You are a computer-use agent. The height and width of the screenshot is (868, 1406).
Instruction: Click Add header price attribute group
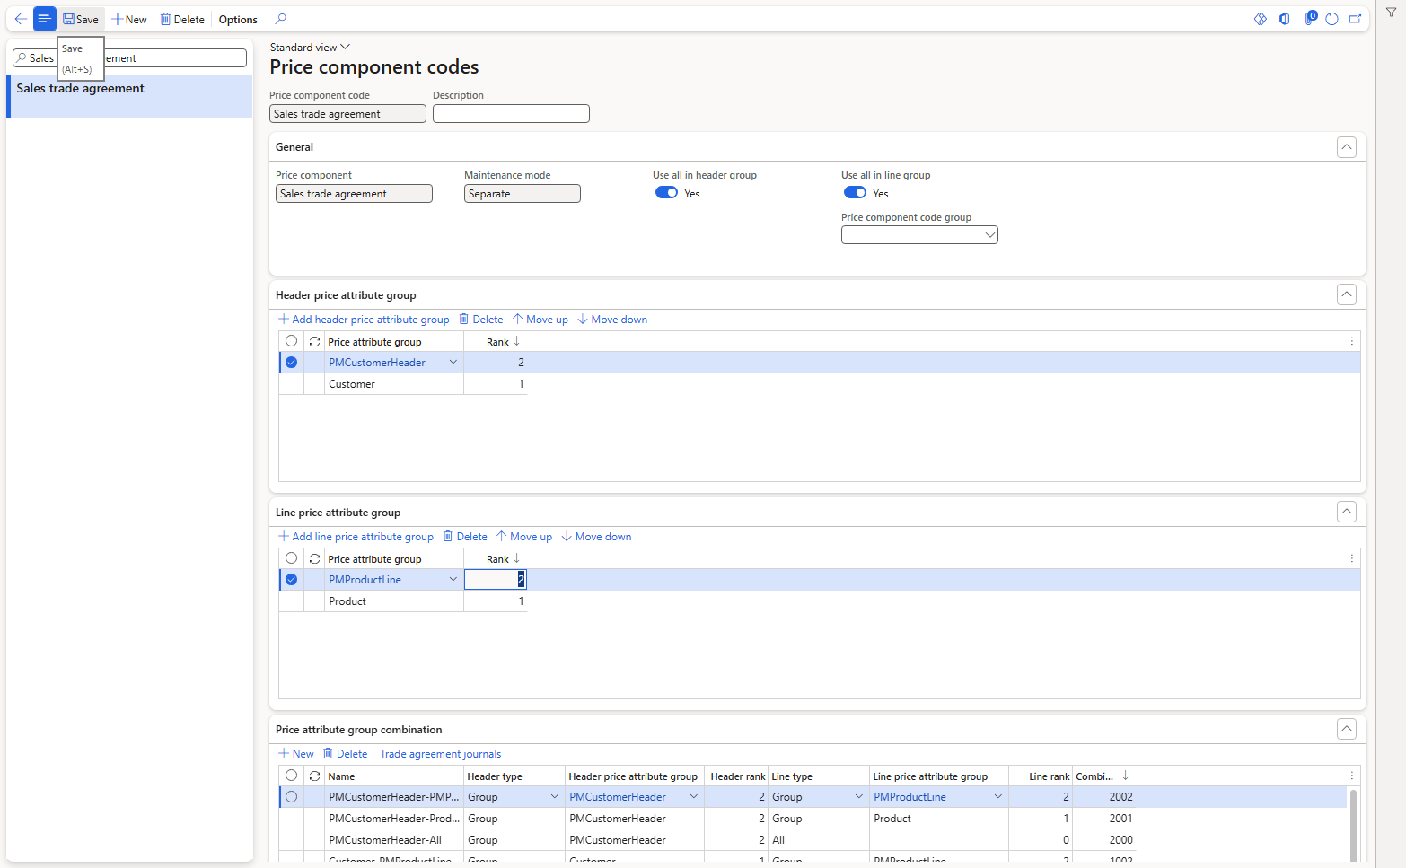(364, 320)
